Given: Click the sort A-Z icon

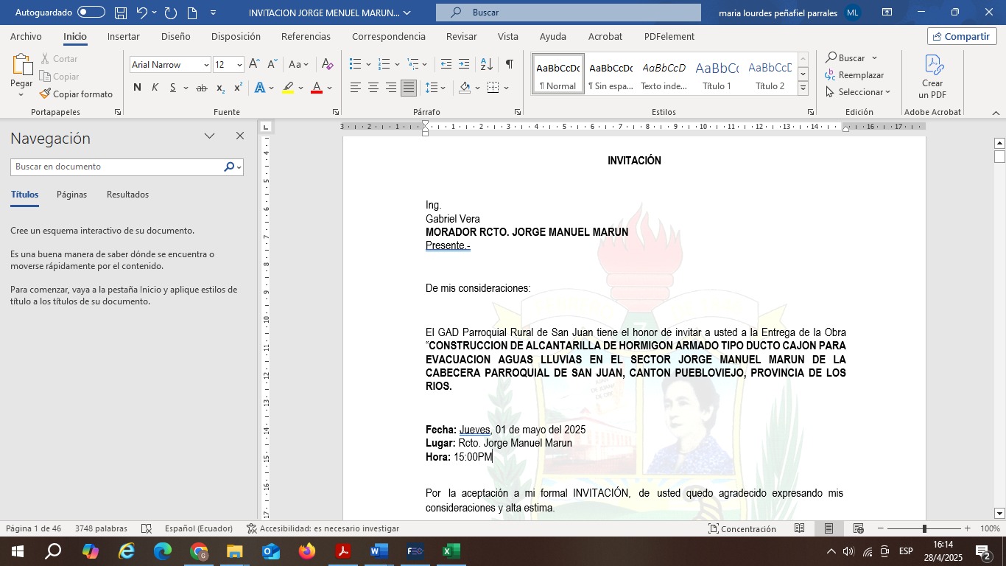Looking at the screenshot, I should (x=486, y=65).
